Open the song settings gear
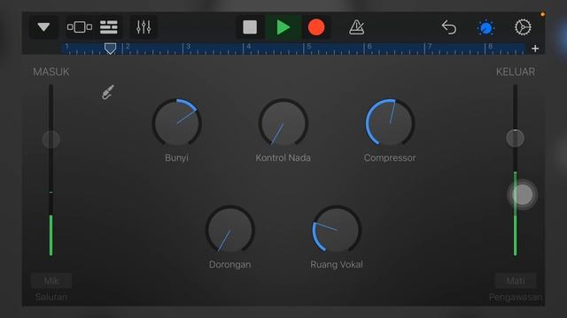Screen dimensions: 567x318 [523, 27]
